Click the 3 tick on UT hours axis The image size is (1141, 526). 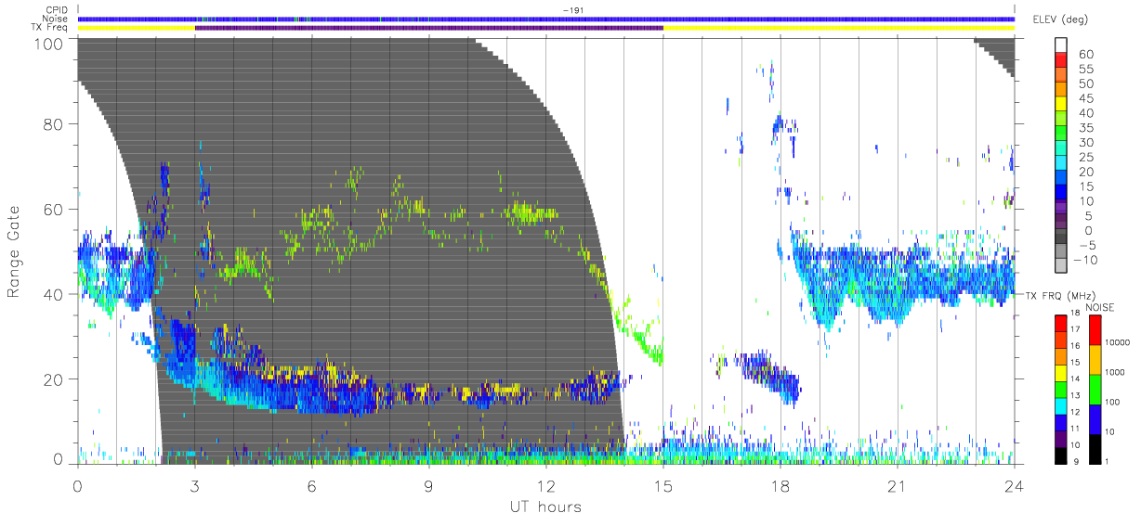pyautogui.click(x=195, y=485)
